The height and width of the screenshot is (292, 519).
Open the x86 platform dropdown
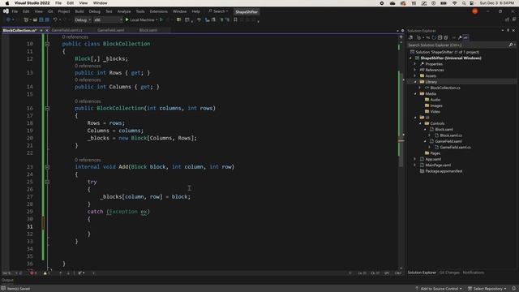(x=108, y=19)
